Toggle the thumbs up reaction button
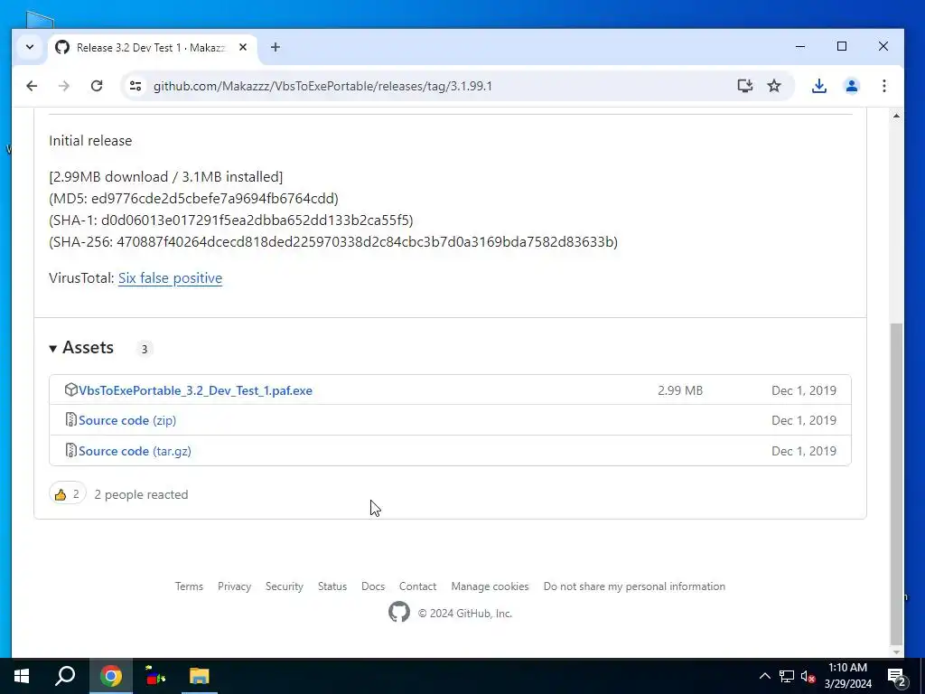Viewport: 925px width, 694px height. click(67, 494)
